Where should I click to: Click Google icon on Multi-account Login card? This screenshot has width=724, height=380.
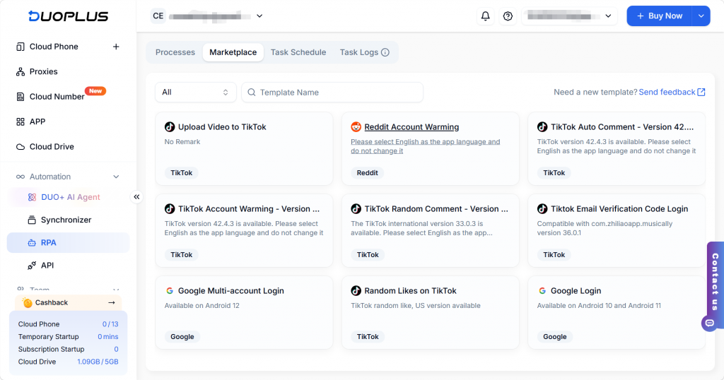coord(170,290)
